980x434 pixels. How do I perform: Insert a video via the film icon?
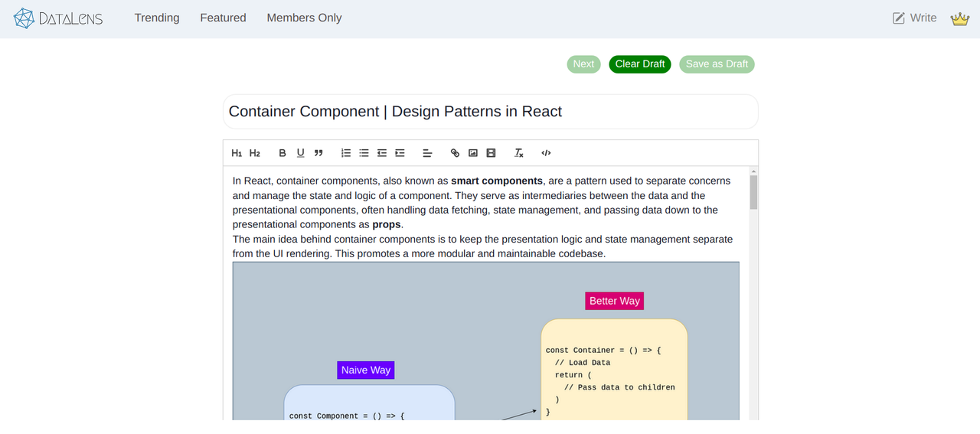tap(491, 153)
